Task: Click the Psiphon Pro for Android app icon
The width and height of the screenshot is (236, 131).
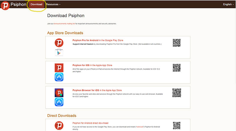Action: pyautogui.click(x=59, y=43)
